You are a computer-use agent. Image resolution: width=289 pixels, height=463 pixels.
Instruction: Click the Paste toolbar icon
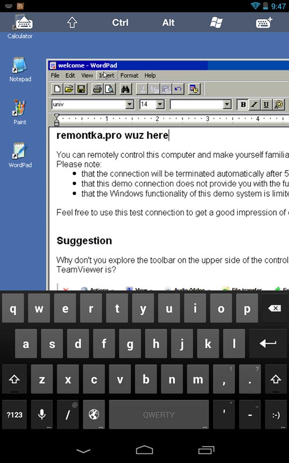click(x=166, y=89)
